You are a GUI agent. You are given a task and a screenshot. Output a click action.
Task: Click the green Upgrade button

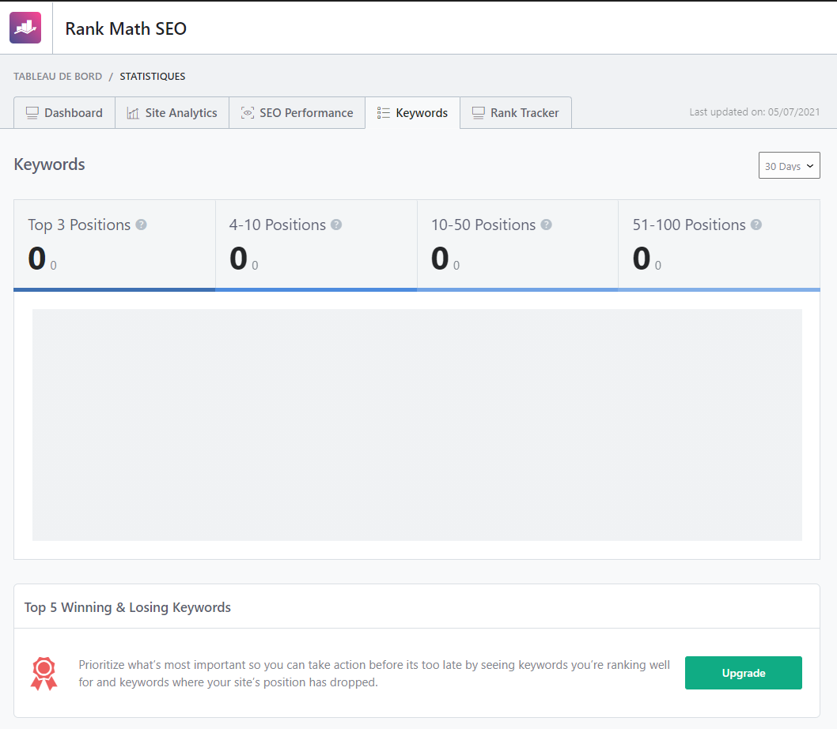743,673
